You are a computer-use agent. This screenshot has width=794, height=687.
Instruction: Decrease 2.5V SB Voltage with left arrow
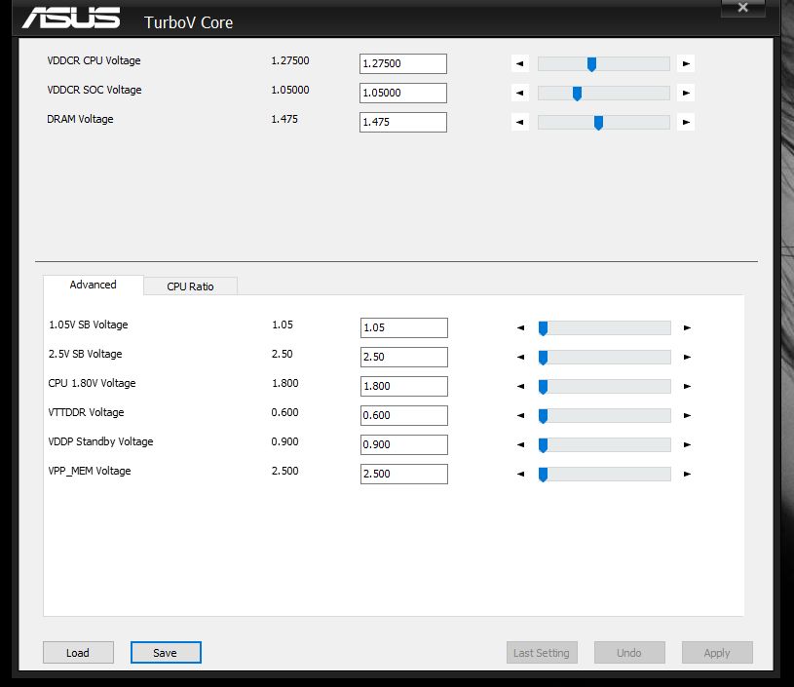(x=520, y=358)
